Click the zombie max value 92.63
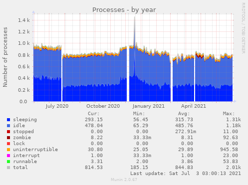Viewport: 248px width, 185px height. pyautogui.click(x=231, y=138)
